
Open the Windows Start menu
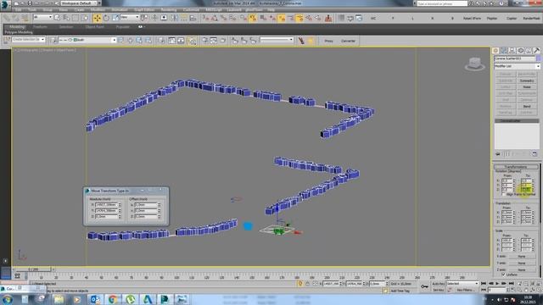[x=8, y=299]
